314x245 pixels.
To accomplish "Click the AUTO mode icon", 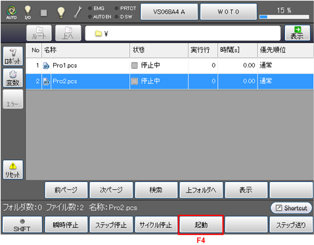I will pyautogui.click(x=11, y=12).
